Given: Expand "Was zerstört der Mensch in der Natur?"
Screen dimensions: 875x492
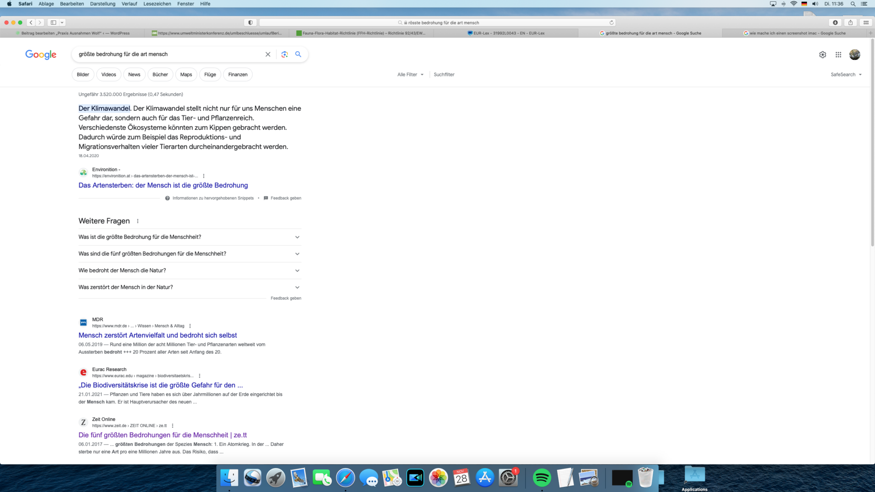Looking at the screenshot, I should (190, 287).
